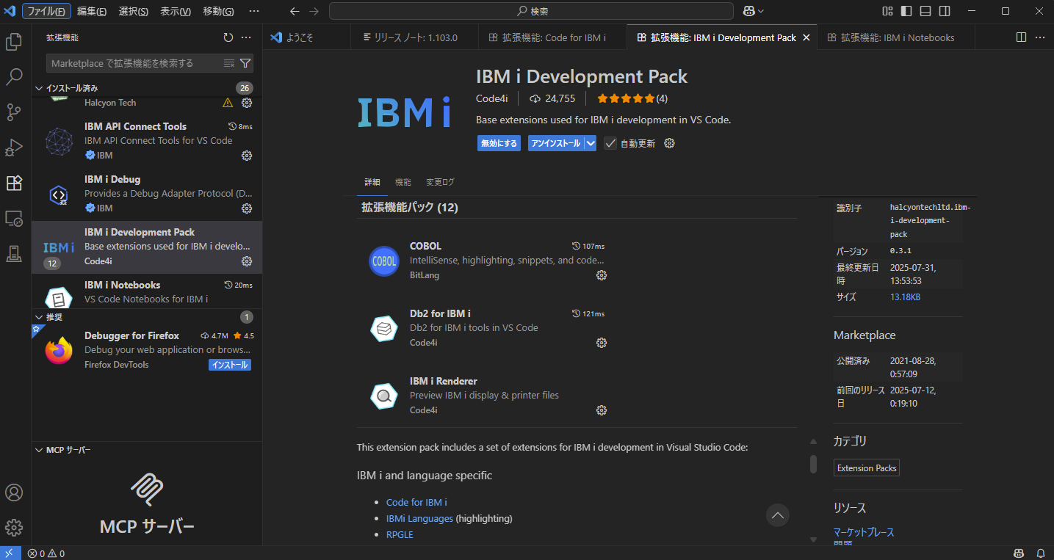Refresh the extensions list
This screenshot has height=560, width=1054.
click(x=228, y=37)
